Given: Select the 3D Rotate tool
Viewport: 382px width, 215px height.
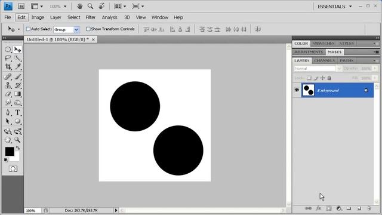Looking at the screenshot, I should coord(8,131).
